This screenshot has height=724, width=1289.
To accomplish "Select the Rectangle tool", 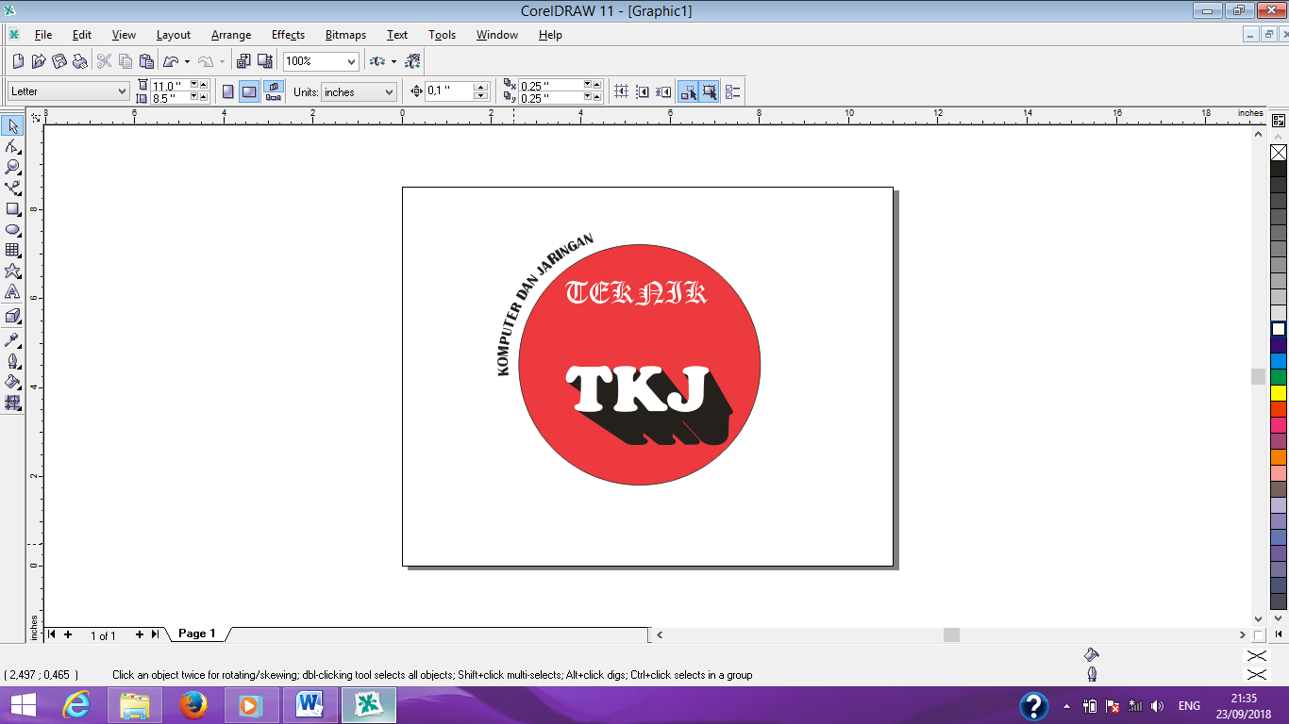I will tap(13, 208).
